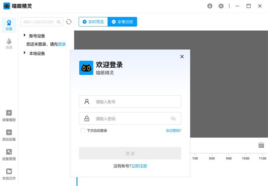
Task: Open 录像播放 from the sidebar
Action: pos(9,116)
